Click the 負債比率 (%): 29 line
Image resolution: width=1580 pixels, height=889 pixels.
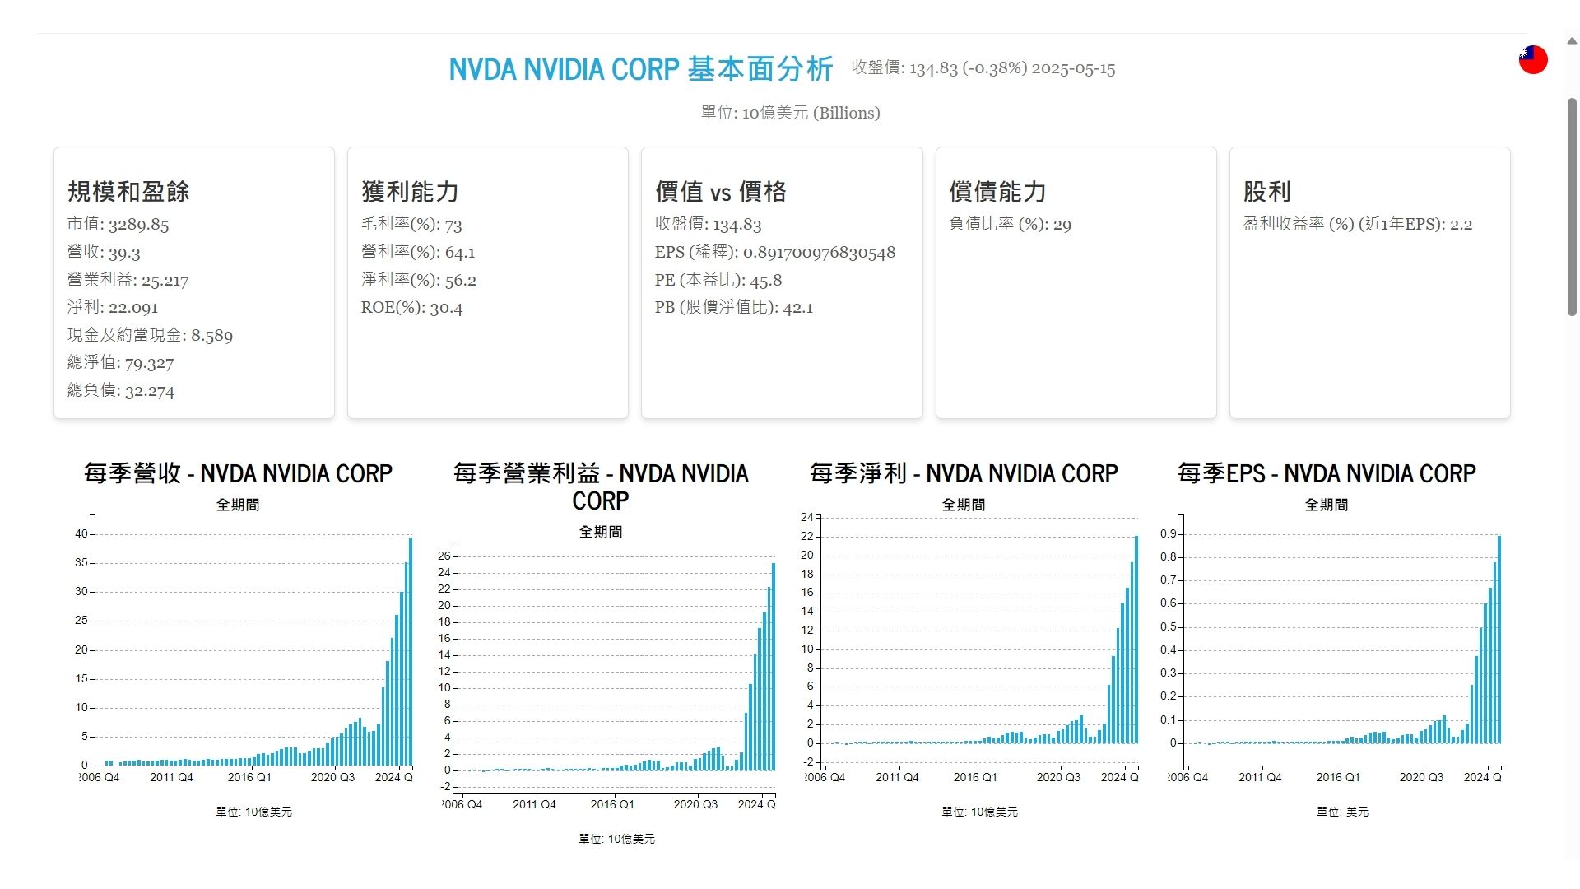1010,225
